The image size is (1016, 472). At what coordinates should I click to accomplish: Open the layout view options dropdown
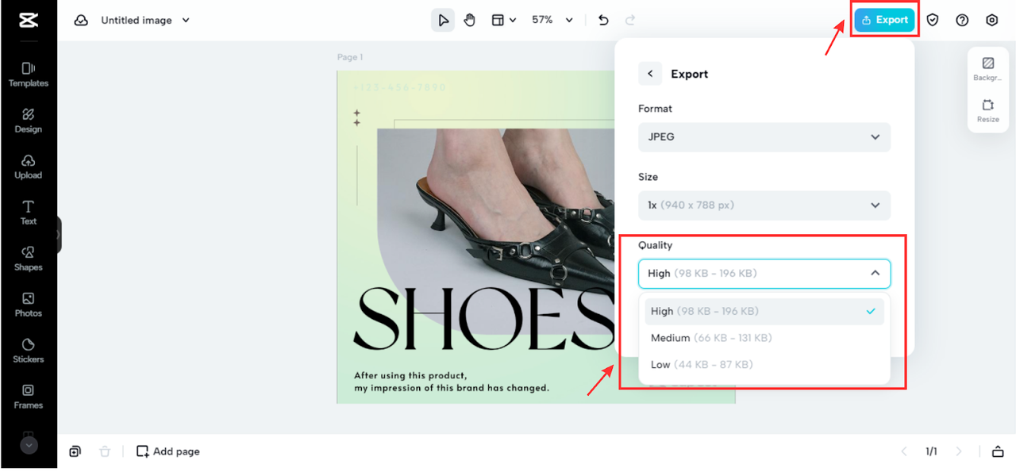coord(503,21)
